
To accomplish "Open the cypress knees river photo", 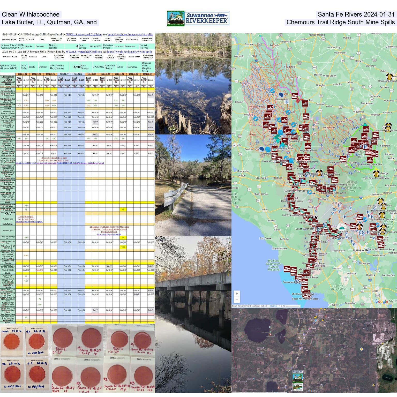I will (193, 84).
